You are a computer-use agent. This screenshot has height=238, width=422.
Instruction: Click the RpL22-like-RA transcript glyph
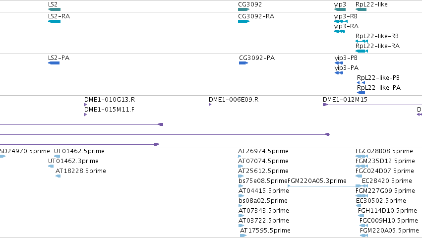pos(362,51)
